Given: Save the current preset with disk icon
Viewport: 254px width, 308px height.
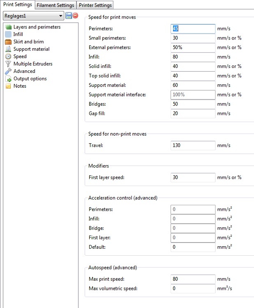Looking at the screenshot, I should (69, 16).
